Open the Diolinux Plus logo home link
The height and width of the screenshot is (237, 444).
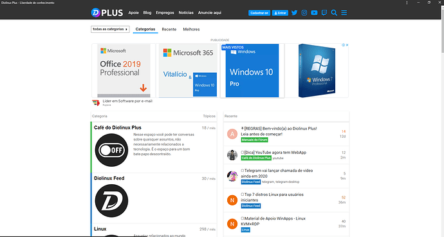point(107,13)
